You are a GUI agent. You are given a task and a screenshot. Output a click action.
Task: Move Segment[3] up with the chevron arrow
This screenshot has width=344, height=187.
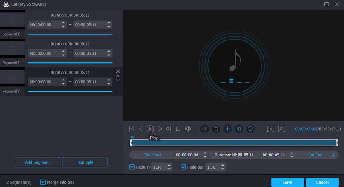tap(117, 76)
